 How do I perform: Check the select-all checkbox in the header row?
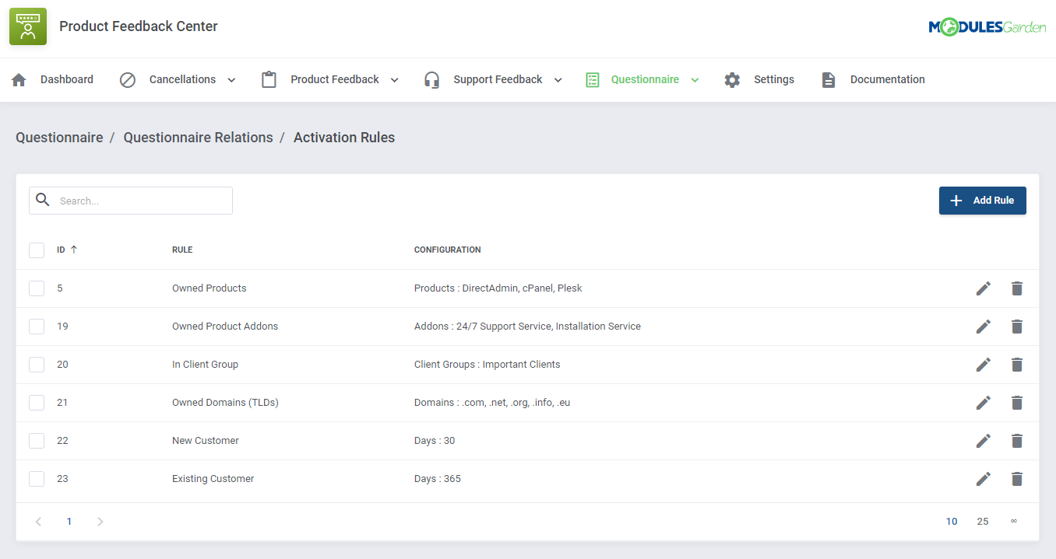coord(37,250)
